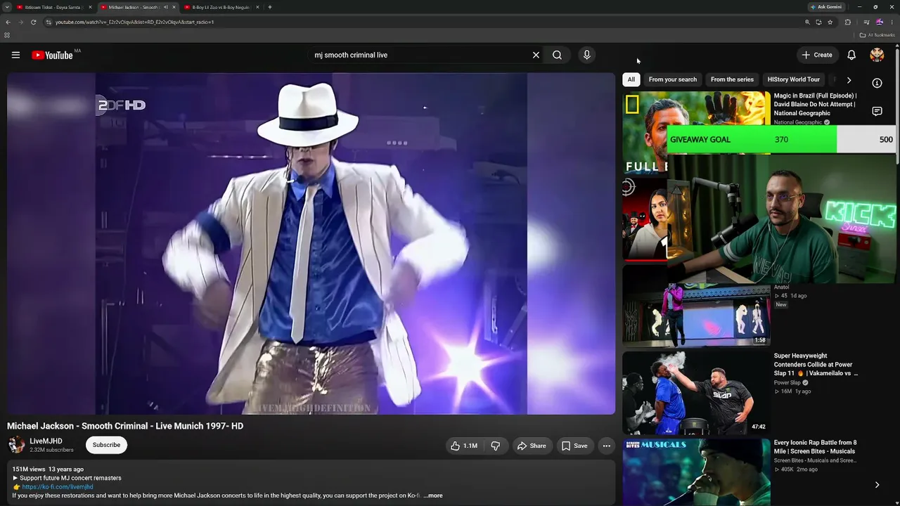Screen dimensions: 900x506
Task: Select the HIStory World Tour chip
Action: click(x=794, y=79)
